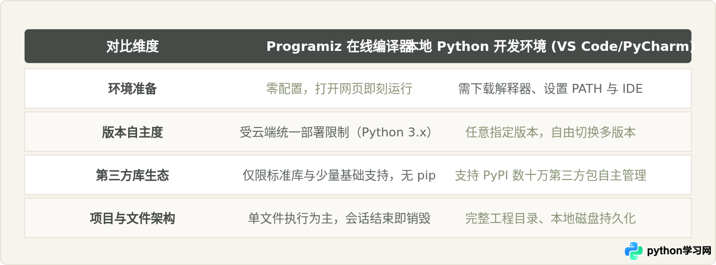Select the 项目与文件架构 row label
The width and height of the screenshot is (716, 265).
coord(133,219)
